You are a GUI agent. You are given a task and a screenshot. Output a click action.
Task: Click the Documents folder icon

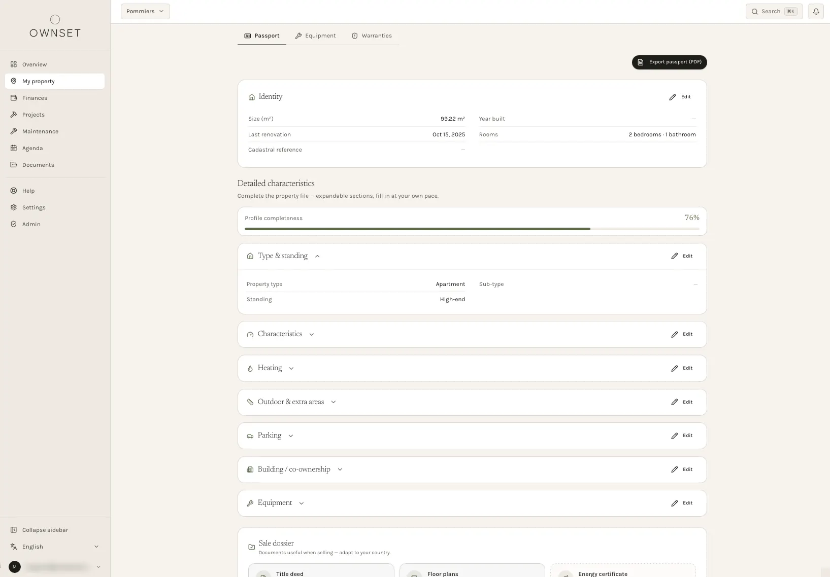(14, 165)
